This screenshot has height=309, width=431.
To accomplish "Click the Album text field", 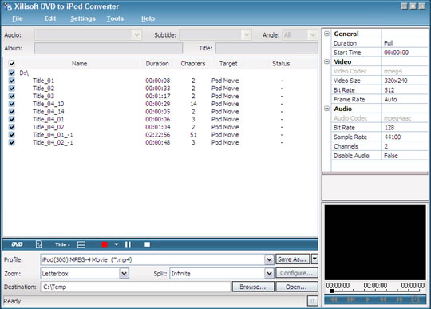I will pos(109,48).
